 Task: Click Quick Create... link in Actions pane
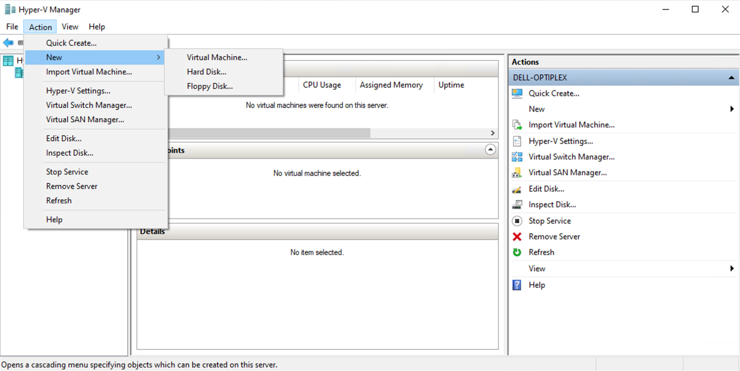point(554,93)
